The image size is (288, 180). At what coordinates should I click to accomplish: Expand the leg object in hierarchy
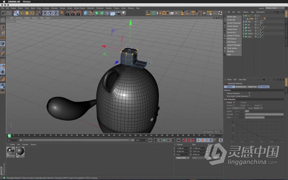244,25
